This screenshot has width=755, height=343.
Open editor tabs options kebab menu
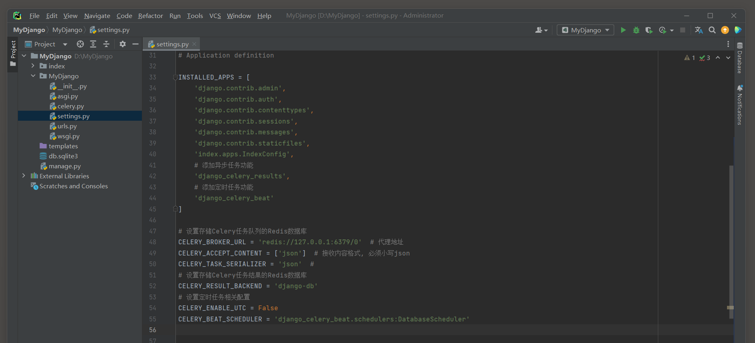click(x=728, y=44)
